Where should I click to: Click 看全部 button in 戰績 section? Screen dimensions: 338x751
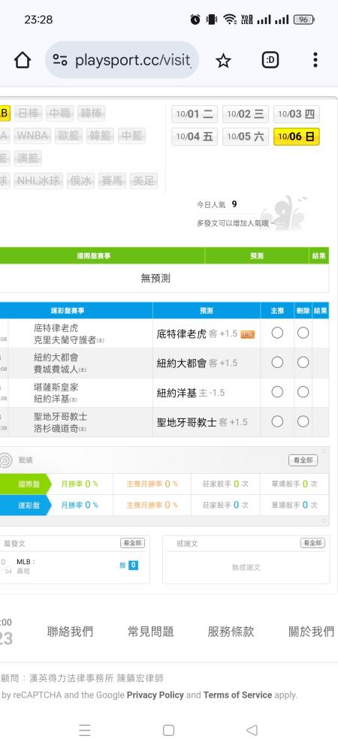[x=303, y=460]
